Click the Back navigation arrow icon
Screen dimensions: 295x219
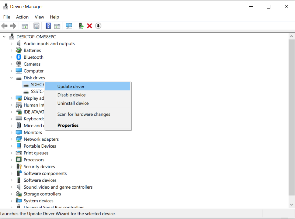[x=4, y=26]
